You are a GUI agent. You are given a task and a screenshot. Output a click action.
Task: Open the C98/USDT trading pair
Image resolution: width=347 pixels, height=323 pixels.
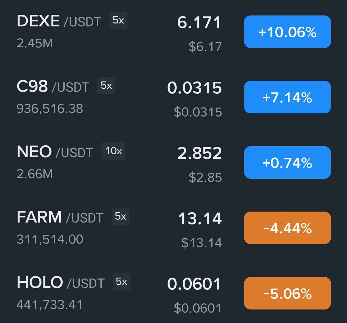[x=52, y=87]
